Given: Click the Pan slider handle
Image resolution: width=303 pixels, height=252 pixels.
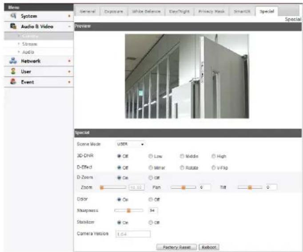Looking at the screenshot, I should coord(183,188).
